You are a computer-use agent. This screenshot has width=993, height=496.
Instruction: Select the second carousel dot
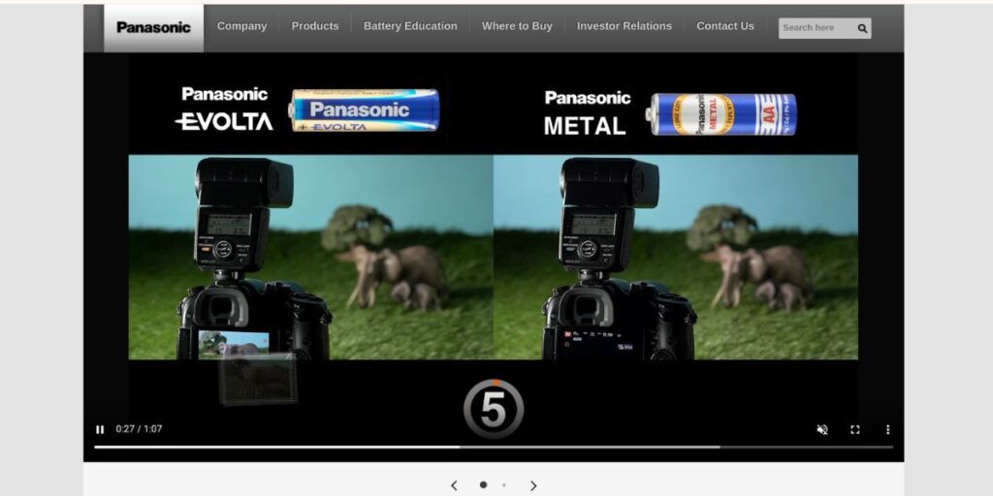(503, 485)
